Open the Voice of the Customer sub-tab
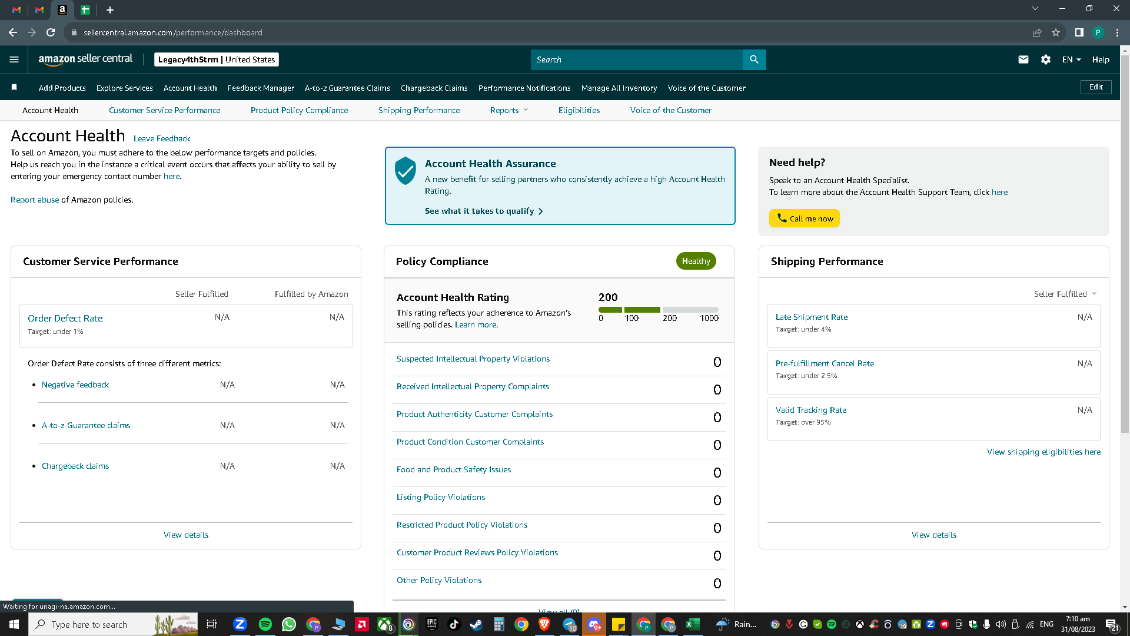Viewport: 1130px width, 636px height. tap(670, 110)
